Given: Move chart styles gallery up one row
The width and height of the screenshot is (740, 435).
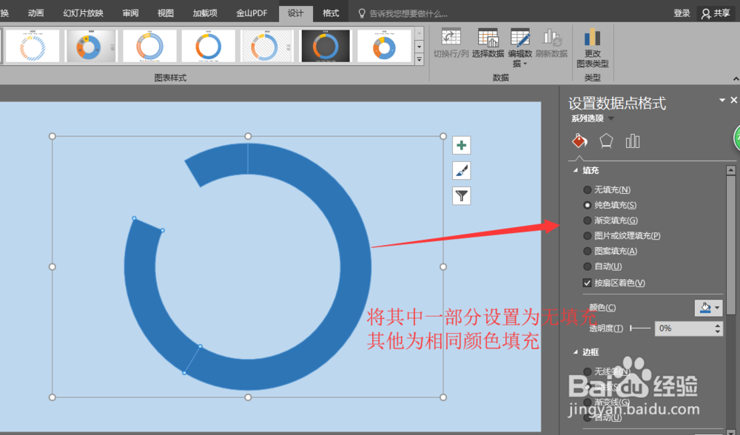Looking at the screenshot, I should 419,33.
